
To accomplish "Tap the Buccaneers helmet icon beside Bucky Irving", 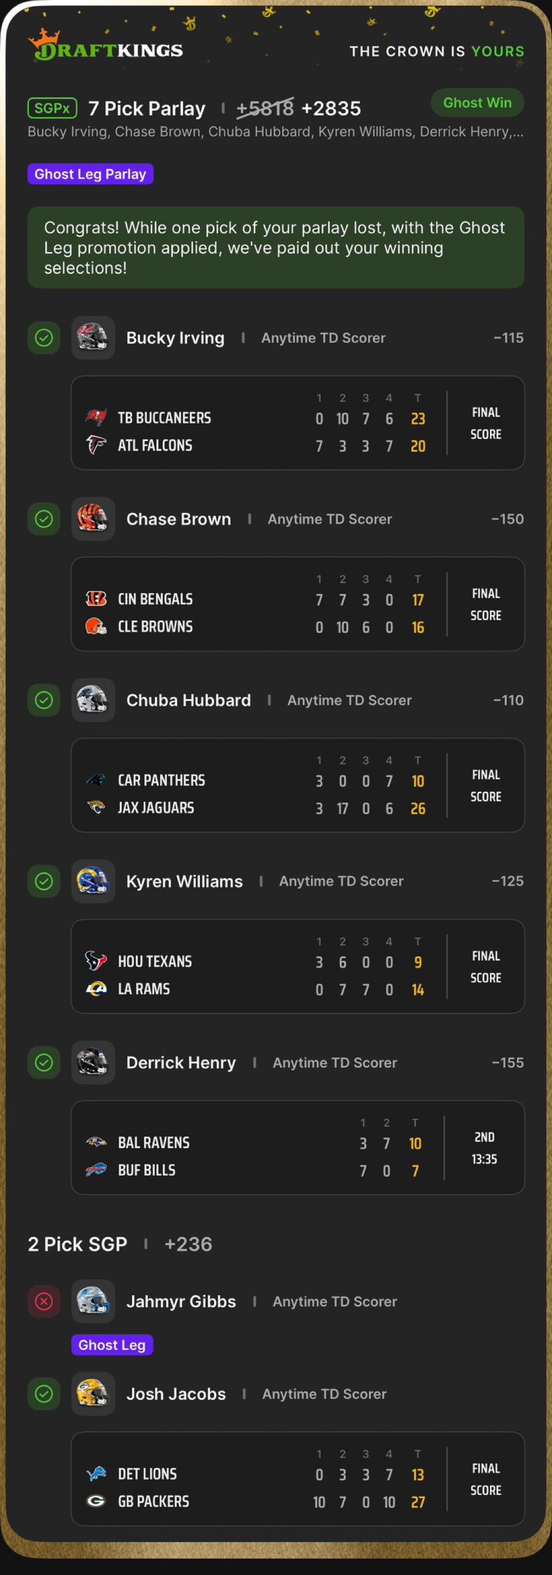I will pyautogui.click(x=93, y=338).
